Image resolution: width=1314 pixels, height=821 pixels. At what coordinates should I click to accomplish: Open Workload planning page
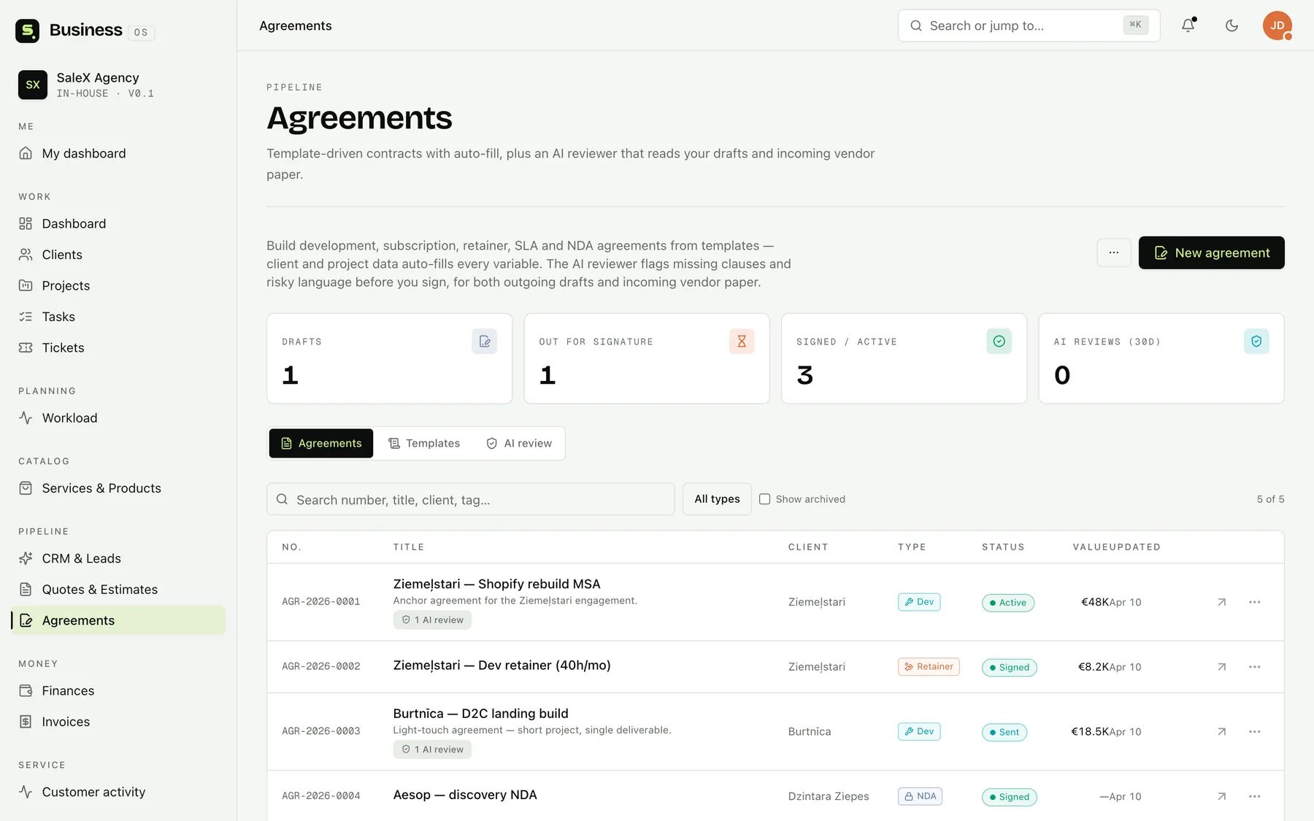[118, 418]
